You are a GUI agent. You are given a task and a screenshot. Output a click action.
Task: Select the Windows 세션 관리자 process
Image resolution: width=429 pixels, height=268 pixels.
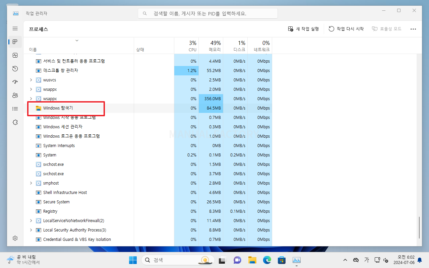[x=148, y=127]
